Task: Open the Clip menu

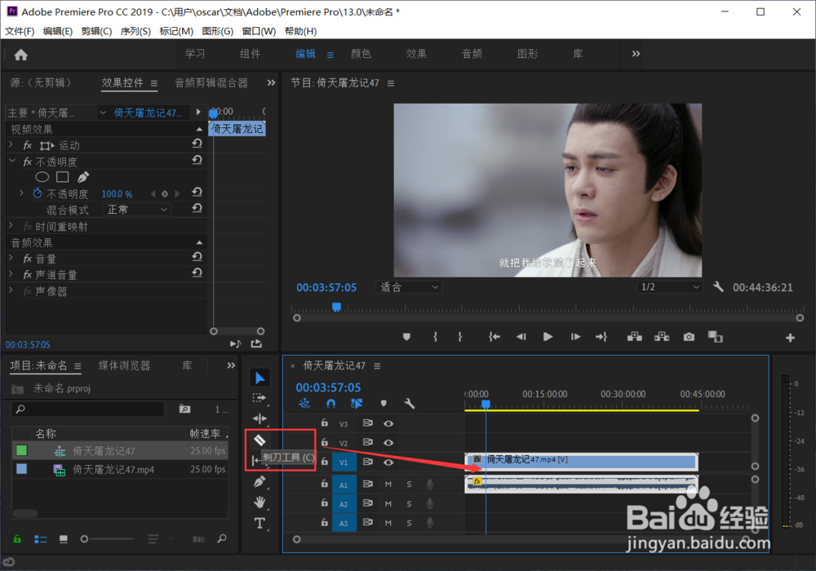Action: coord(96,31)
